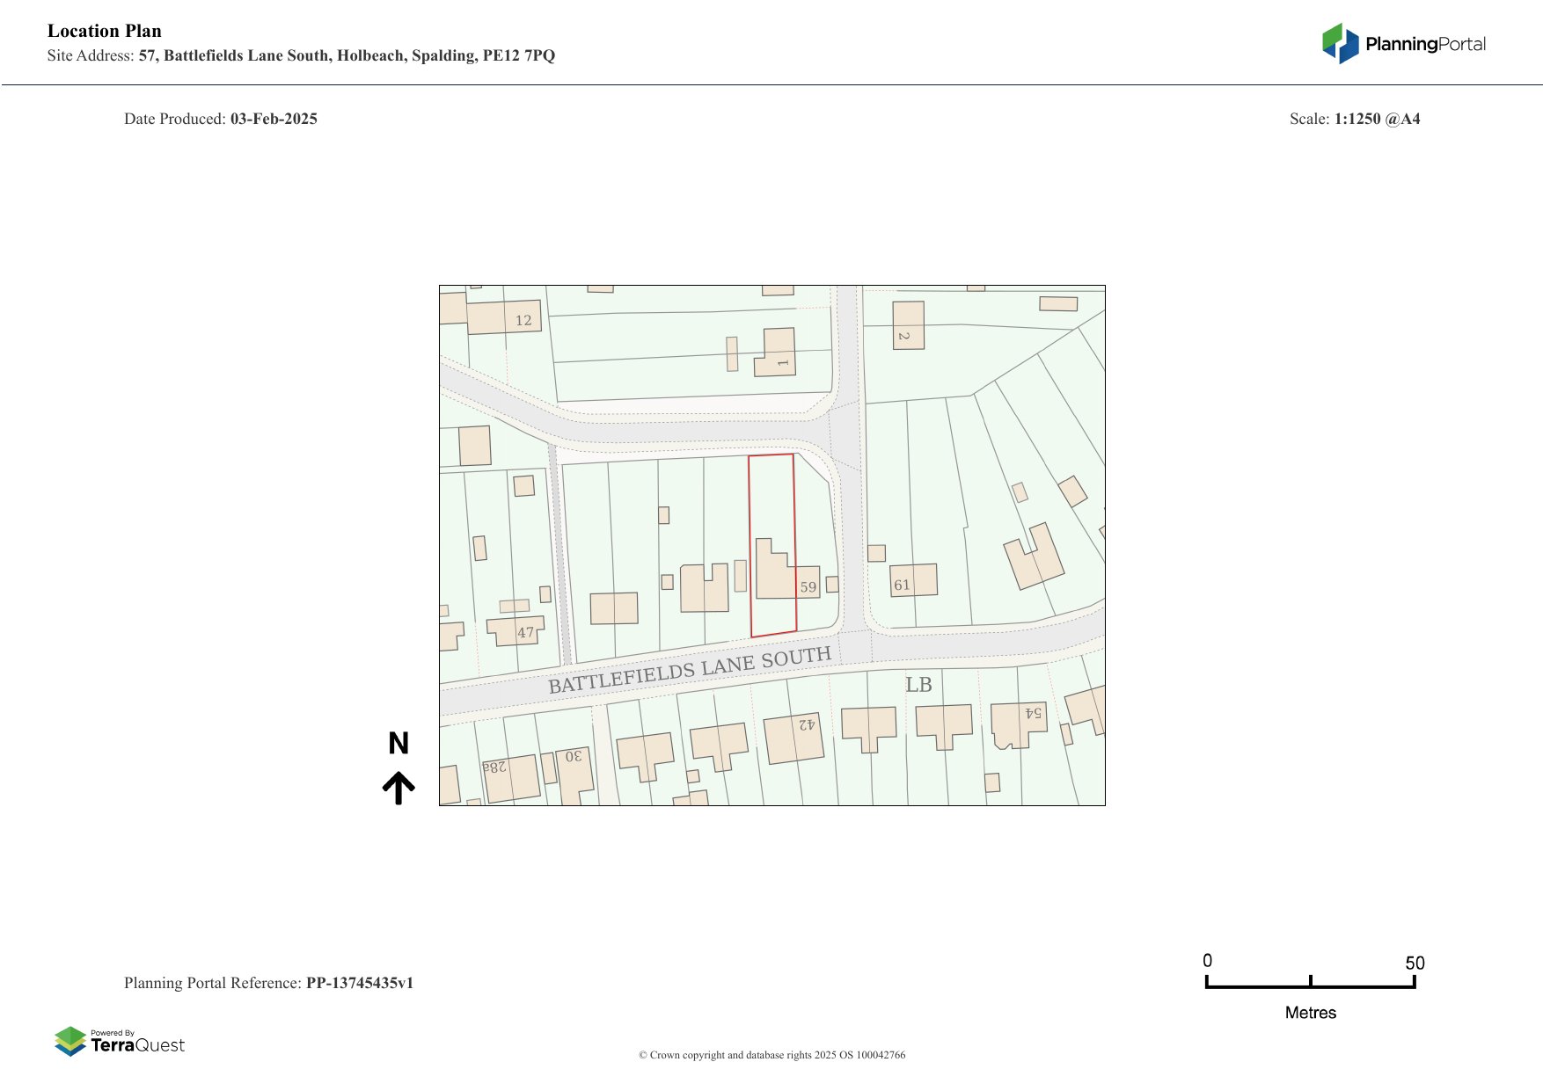Screen dimensions: 1543x1091
Task: Select the red-outlined site plot
Action: 771,501
